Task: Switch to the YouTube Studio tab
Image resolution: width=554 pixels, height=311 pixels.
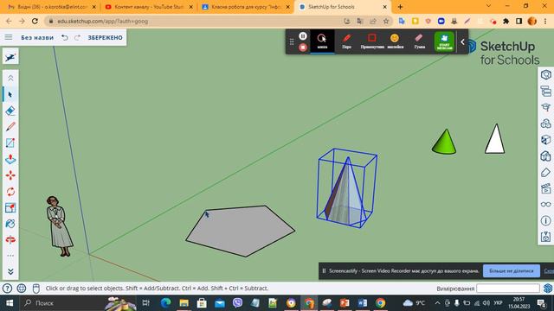Action: tap(149, 7)
